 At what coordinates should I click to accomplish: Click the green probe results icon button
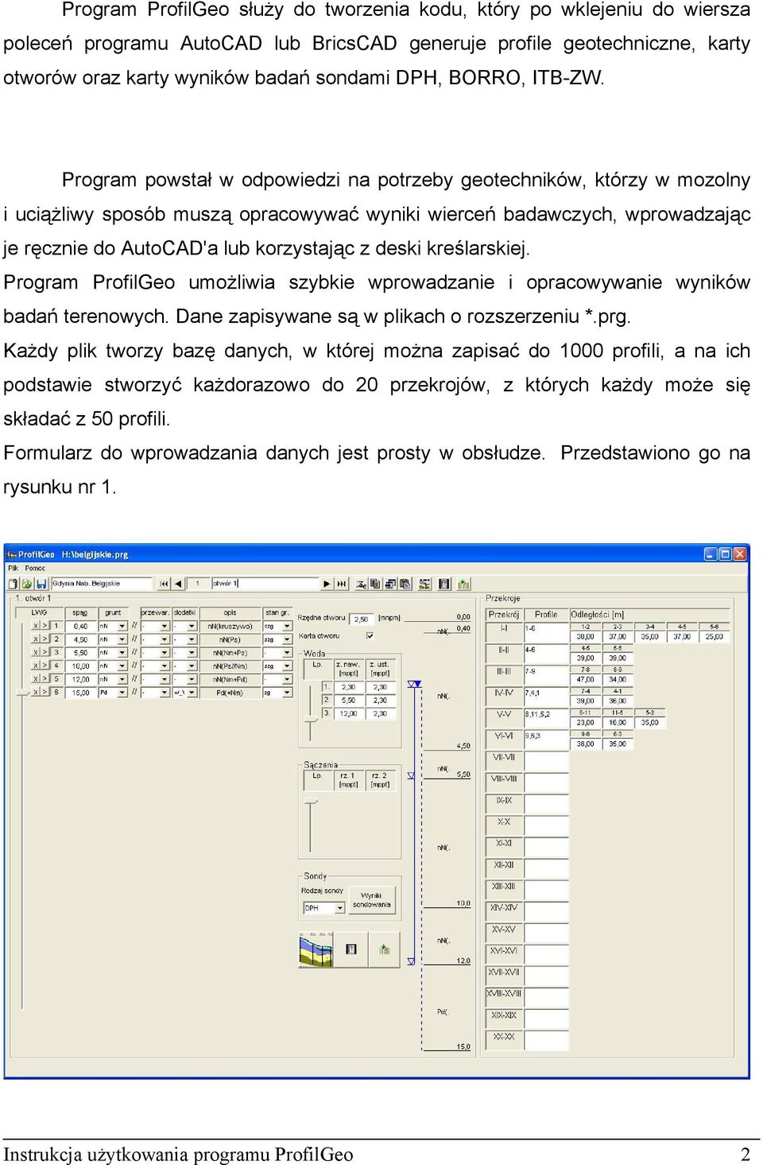[x=384, y=949]
